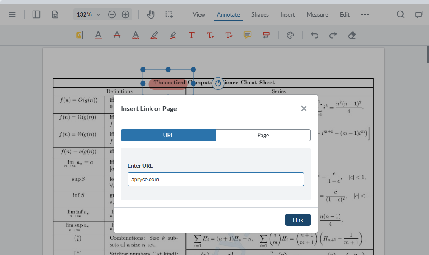
Task: Pick the Squiggly underline tool
Action: 135,35
